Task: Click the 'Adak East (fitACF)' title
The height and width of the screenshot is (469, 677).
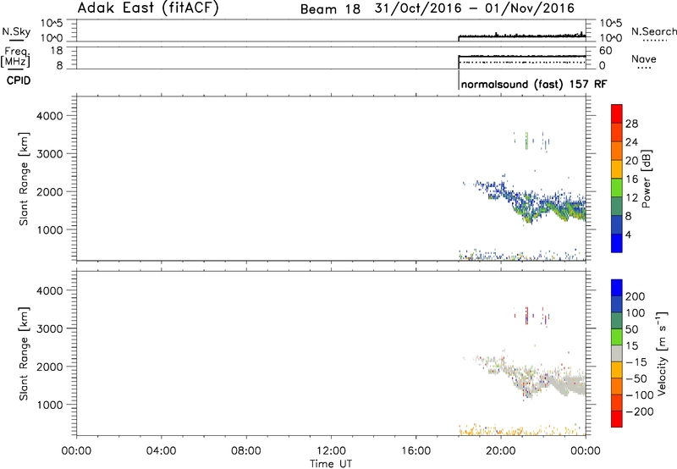Action: pos(147,8)
